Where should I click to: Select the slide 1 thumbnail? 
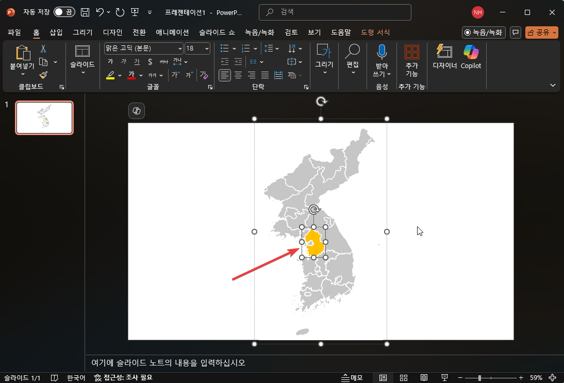[44, 118]
